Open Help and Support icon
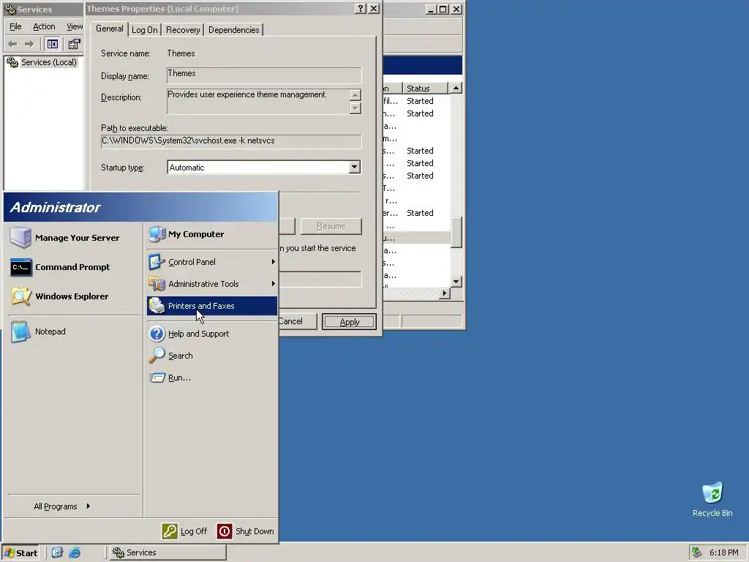Image resolution: width=749 pixels, height=562 pixels. pyautogui.click(x=157, y=334)
